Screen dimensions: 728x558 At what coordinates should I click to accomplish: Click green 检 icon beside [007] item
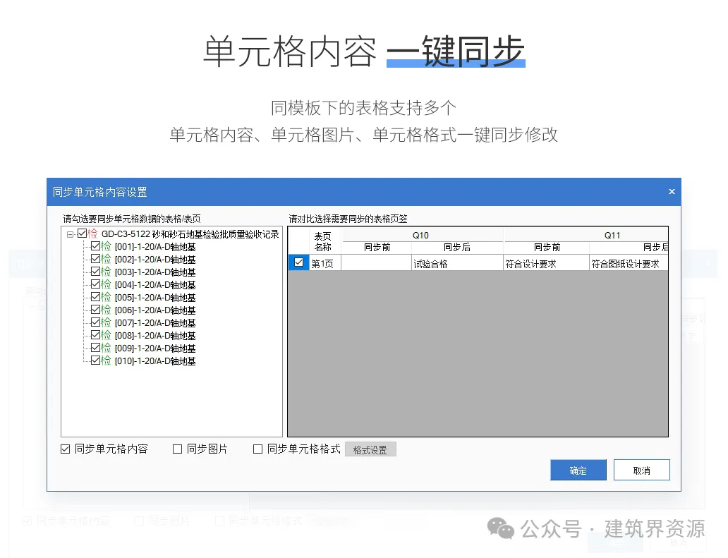pyautogui.click(x=107, y=322)
